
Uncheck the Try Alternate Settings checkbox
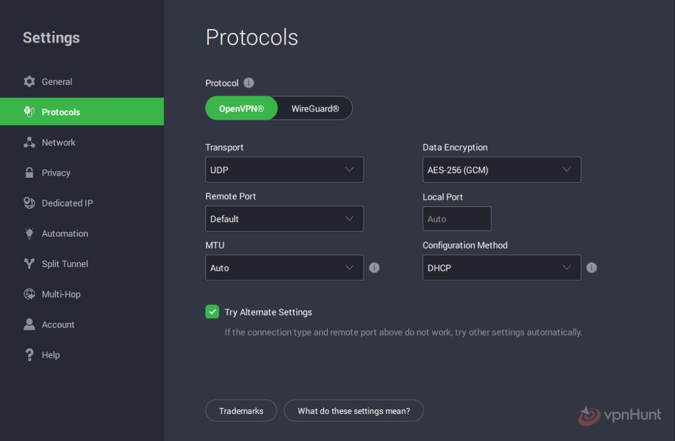(x=212, y=312)
